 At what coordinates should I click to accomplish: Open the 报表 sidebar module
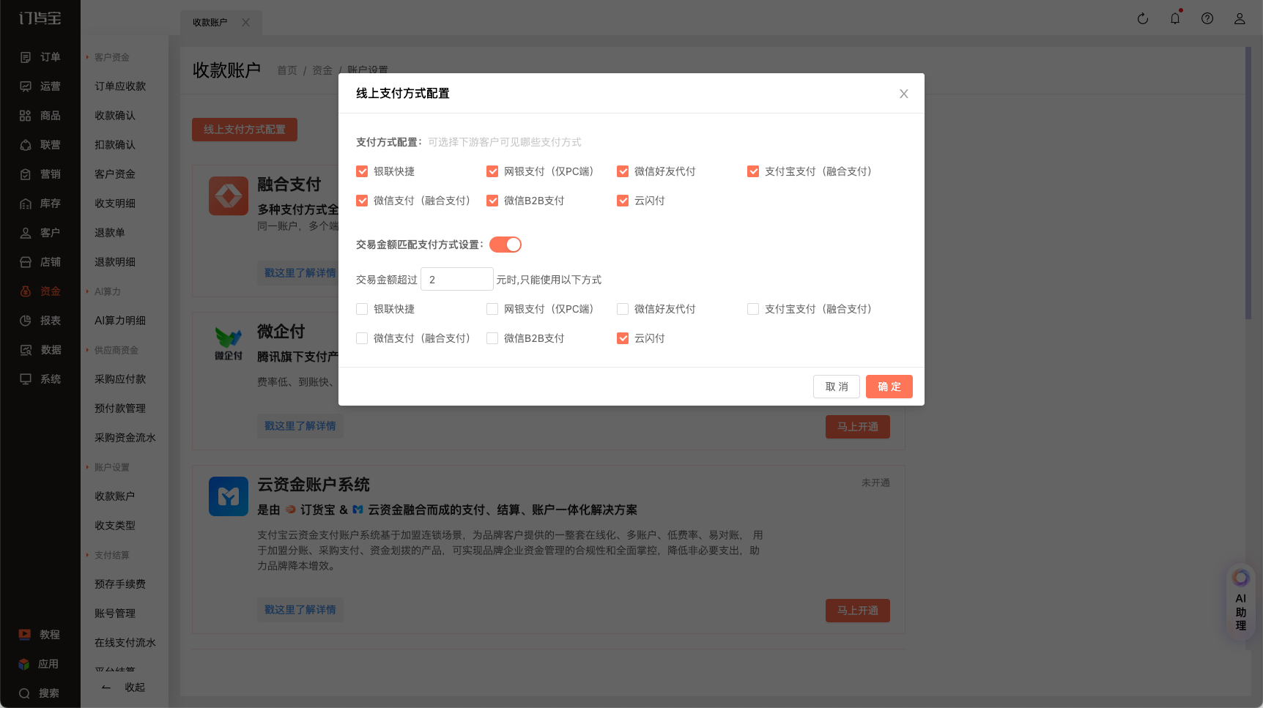coord(40,321)
